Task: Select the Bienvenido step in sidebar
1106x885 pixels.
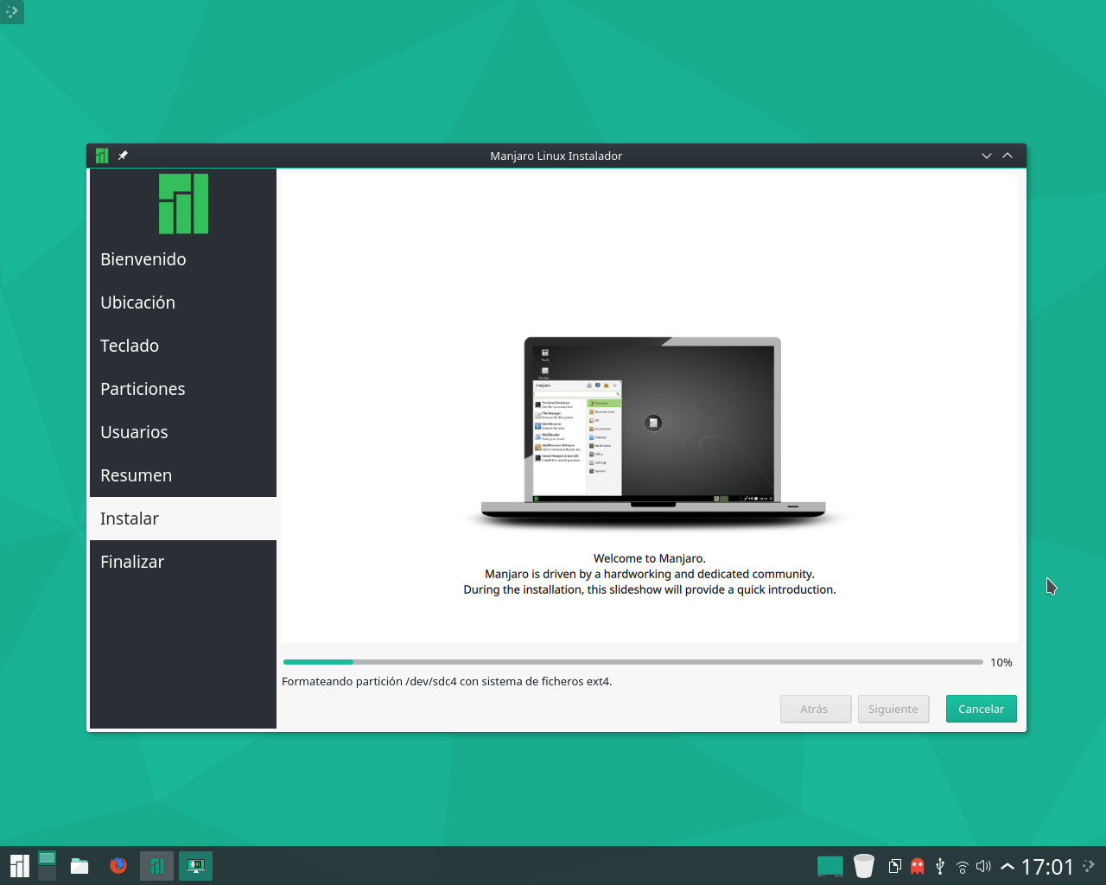Action: (183, 259)
